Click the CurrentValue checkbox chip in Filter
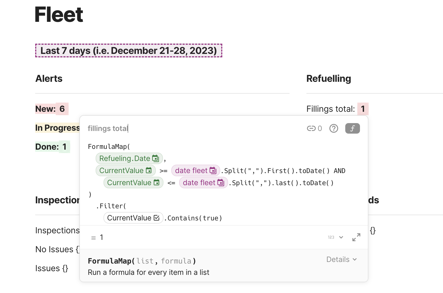Image resolution: width=443 pixels, height=293 pixels. pyautogui.click(x=133, y=218)
